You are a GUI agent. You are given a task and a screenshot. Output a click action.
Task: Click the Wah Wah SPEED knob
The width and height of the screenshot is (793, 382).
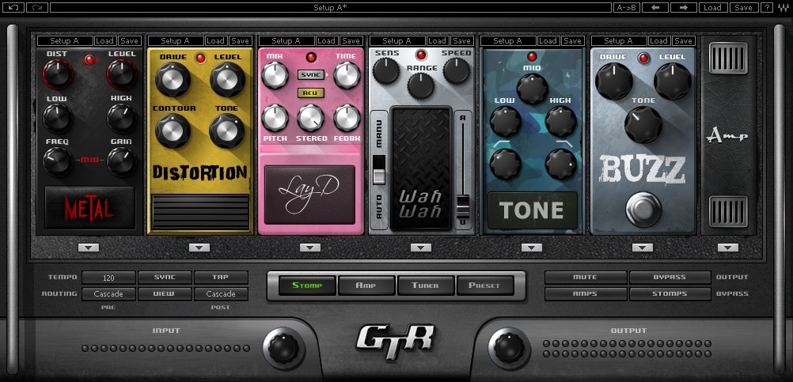point(456,70)
